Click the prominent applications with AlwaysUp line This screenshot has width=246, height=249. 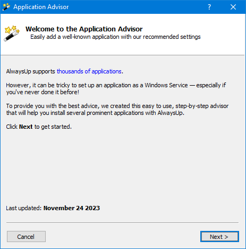point(95,113)
